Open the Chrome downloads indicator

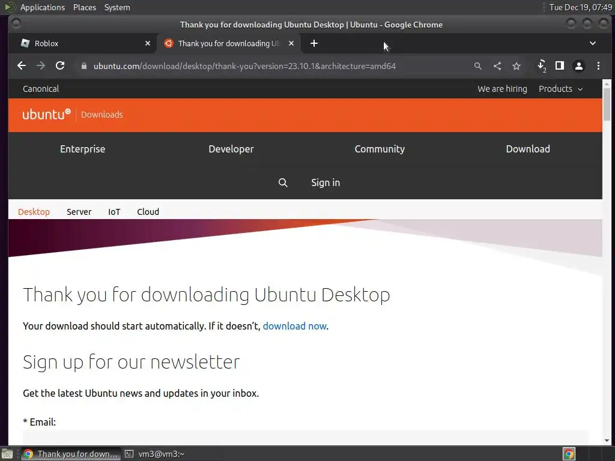542,66
